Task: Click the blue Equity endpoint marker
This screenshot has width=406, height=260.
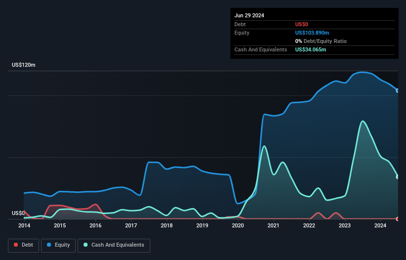Action: point(398,90)
